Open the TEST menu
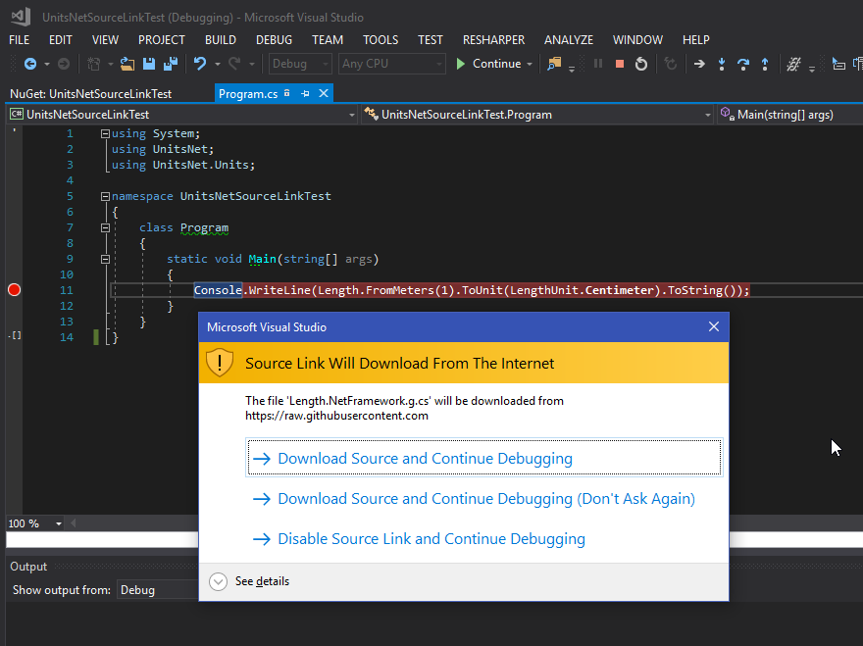 (430, 40)
